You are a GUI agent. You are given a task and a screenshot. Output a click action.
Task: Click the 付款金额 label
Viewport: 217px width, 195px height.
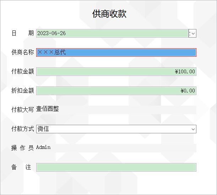coord(23,72)
